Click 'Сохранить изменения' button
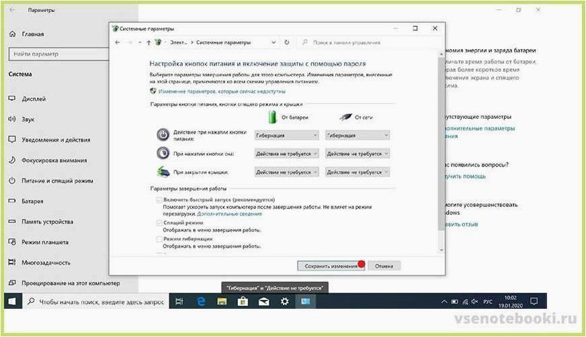586x337 pixels. coord(331,266)
